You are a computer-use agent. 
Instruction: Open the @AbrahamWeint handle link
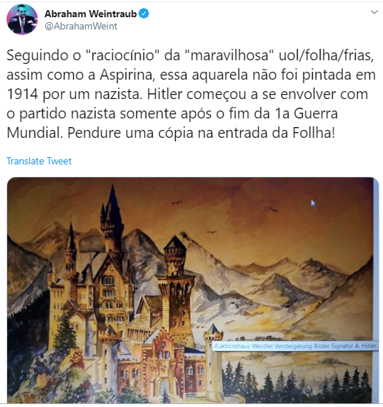point(81,27)
